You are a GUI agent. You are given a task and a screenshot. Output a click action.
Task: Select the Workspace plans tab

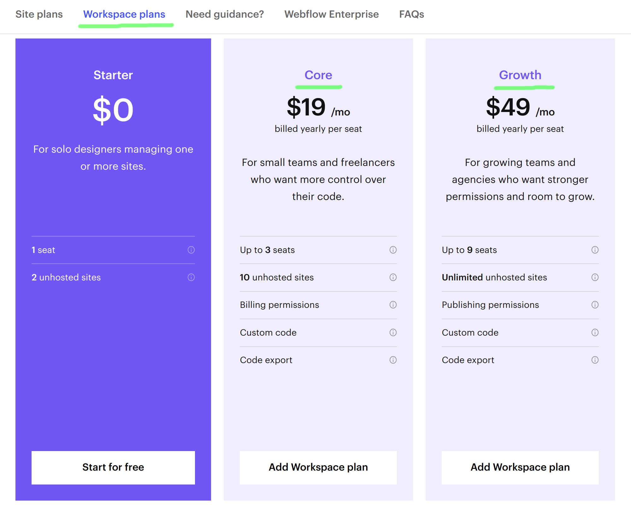click(x=124, y=14)
